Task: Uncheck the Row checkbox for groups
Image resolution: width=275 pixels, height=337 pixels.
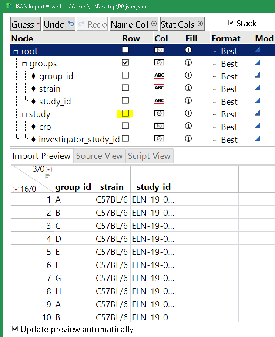Action: (x=125, y=63)
